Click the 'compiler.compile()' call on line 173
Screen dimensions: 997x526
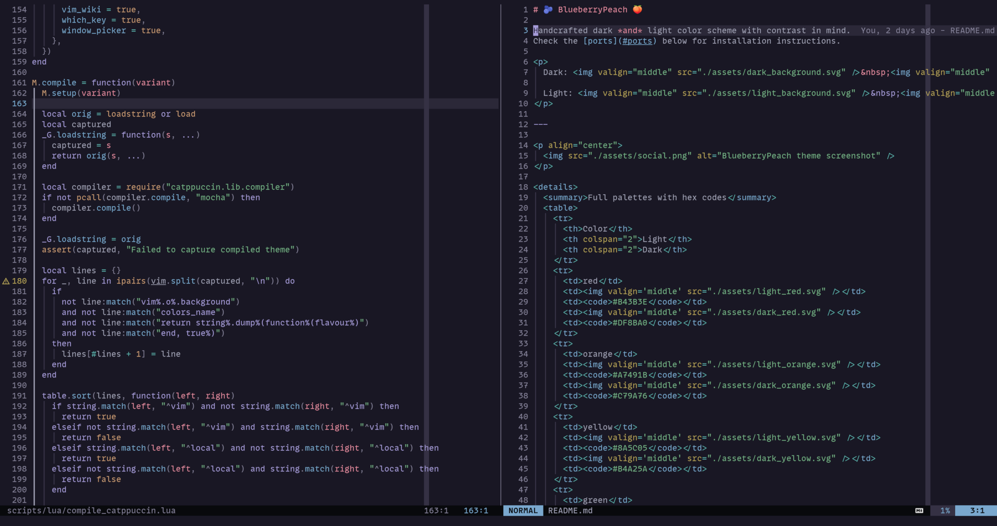point(96,208)
